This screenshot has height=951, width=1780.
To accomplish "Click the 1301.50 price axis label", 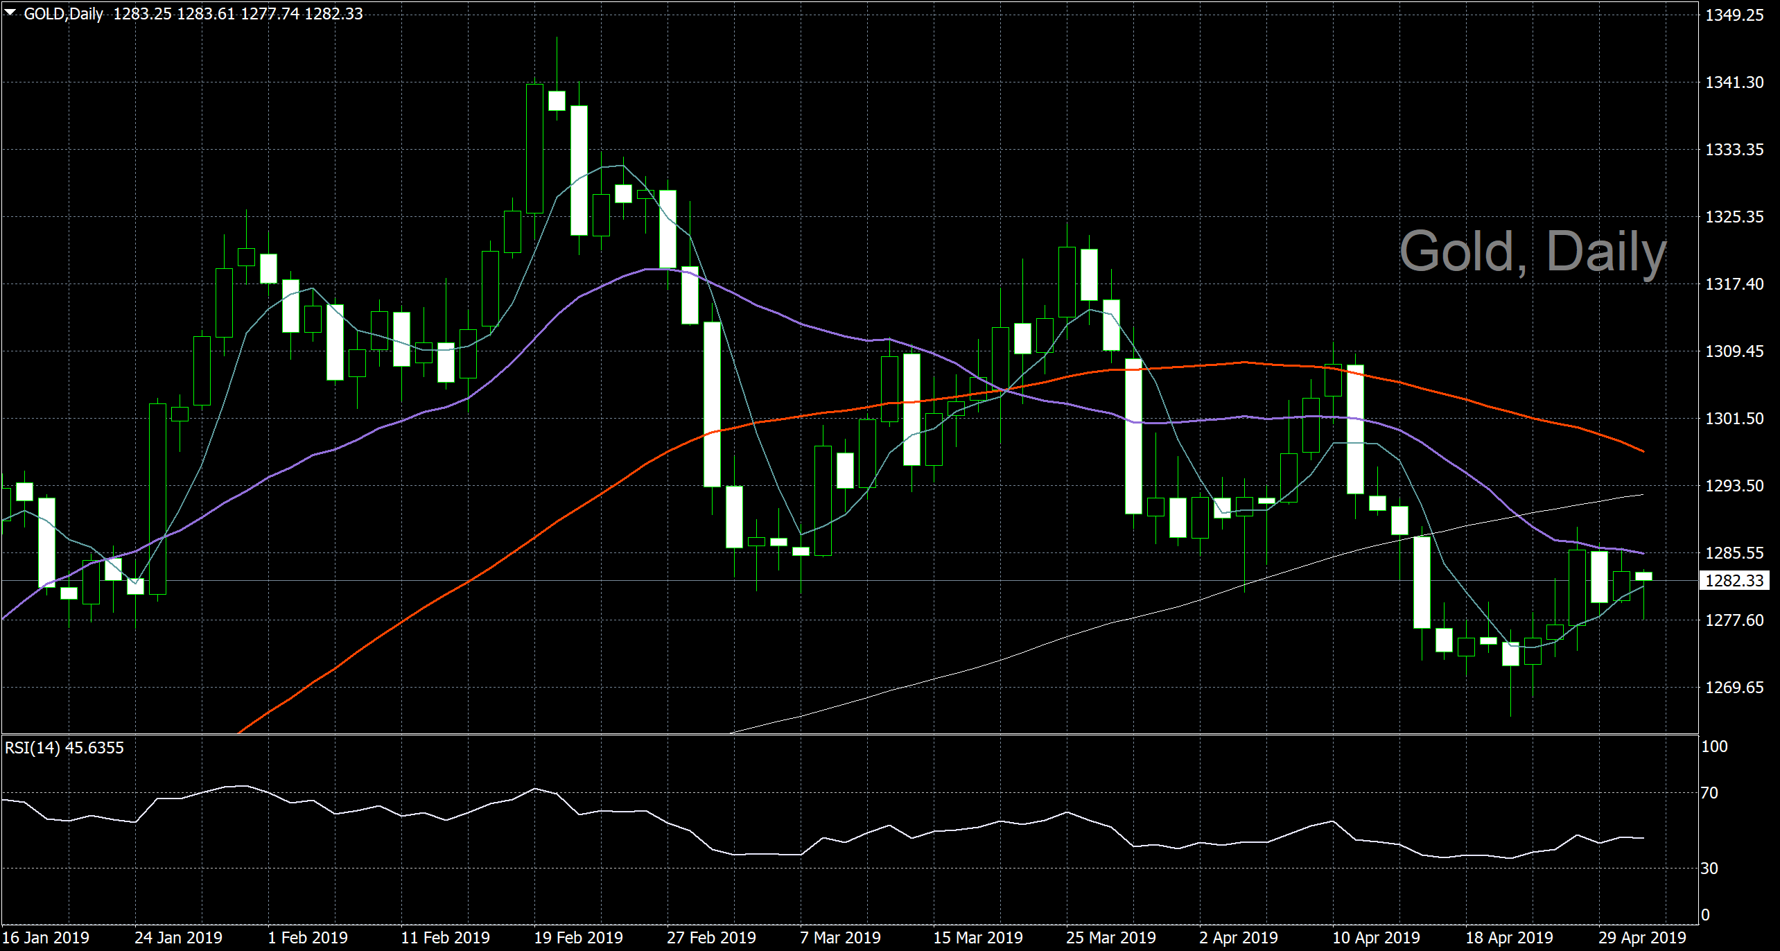I will coord(1734,419).
